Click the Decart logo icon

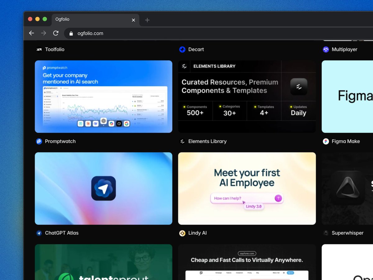182,49
